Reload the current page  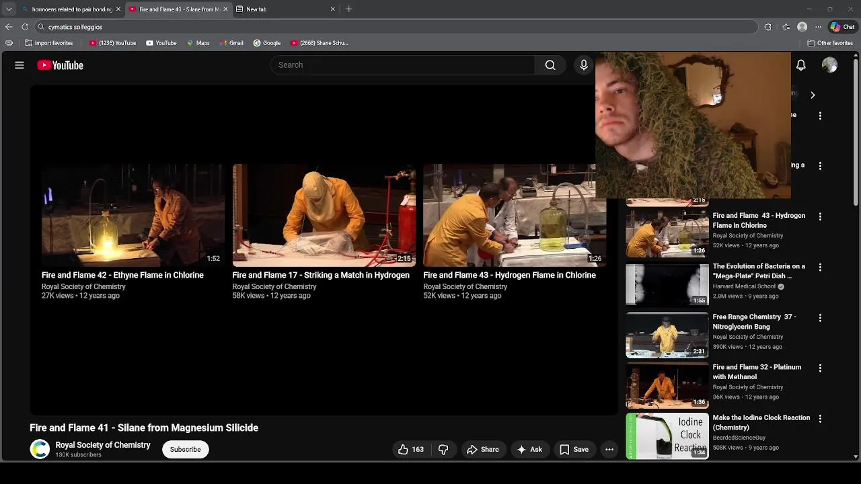[25, 27]
